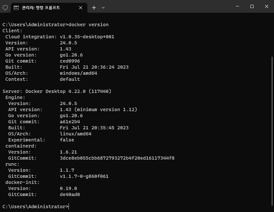Click Client API version value '1.43'
Viewport: 274px width, 212px height.
66,49
